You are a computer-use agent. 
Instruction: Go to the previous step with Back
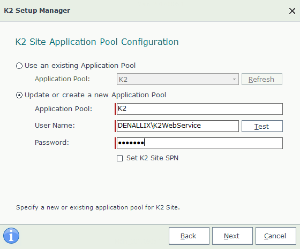coord(189,236)
